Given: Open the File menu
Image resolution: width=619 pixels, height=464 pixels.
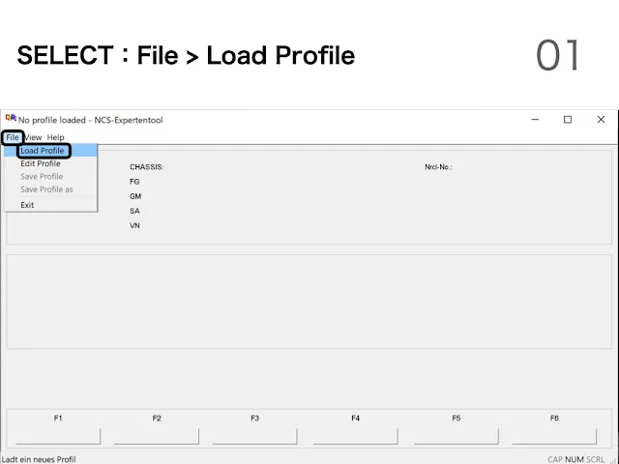Looking at the screenshot, I should pos(13,137).
